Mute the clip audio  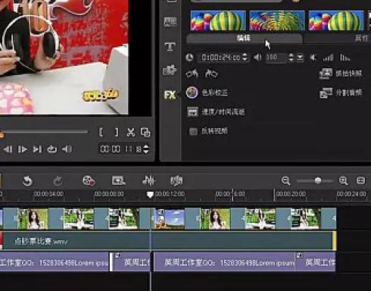313,58
